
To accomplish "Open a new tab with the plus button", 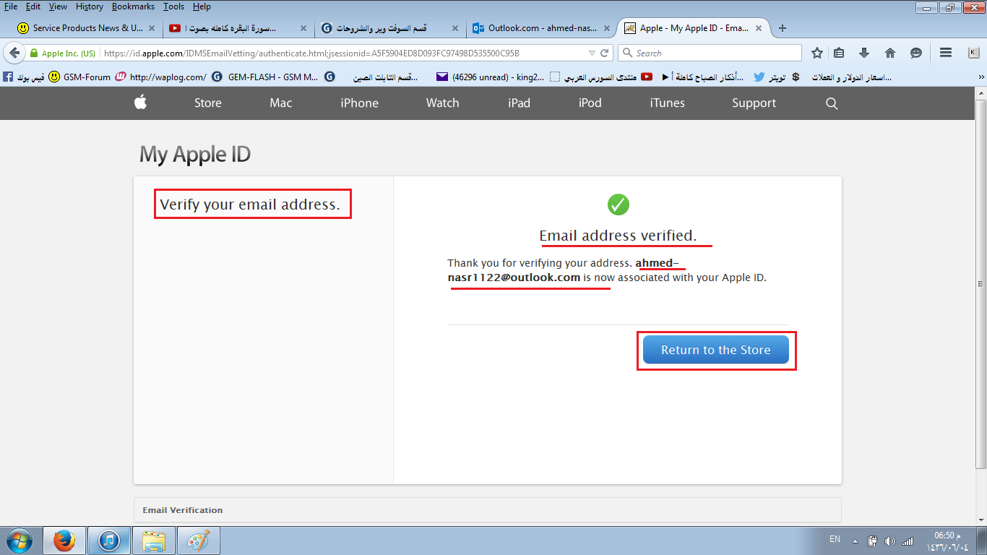I will pyautogui.click(x=782, y=28).
